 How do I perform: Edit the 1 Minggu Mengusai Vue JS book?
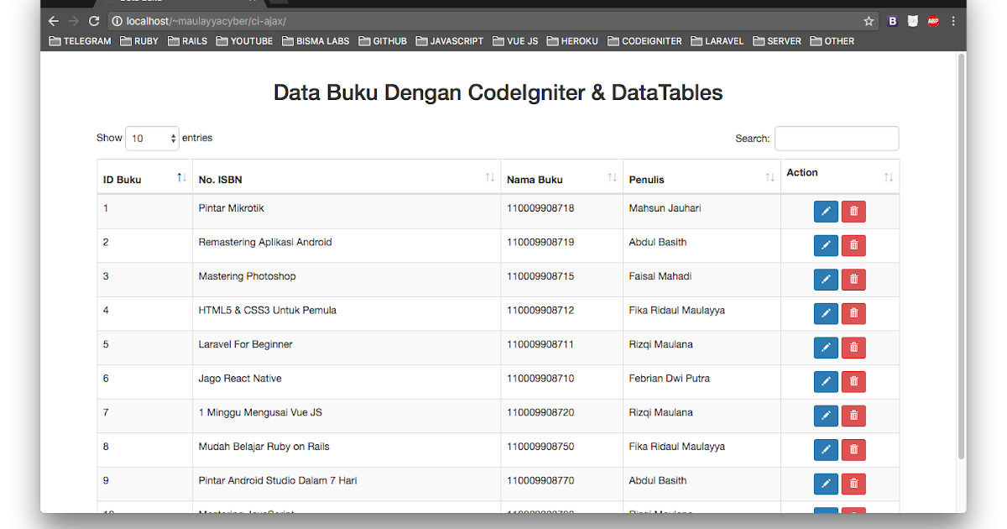pyautogui.click(x=826, y=415)
